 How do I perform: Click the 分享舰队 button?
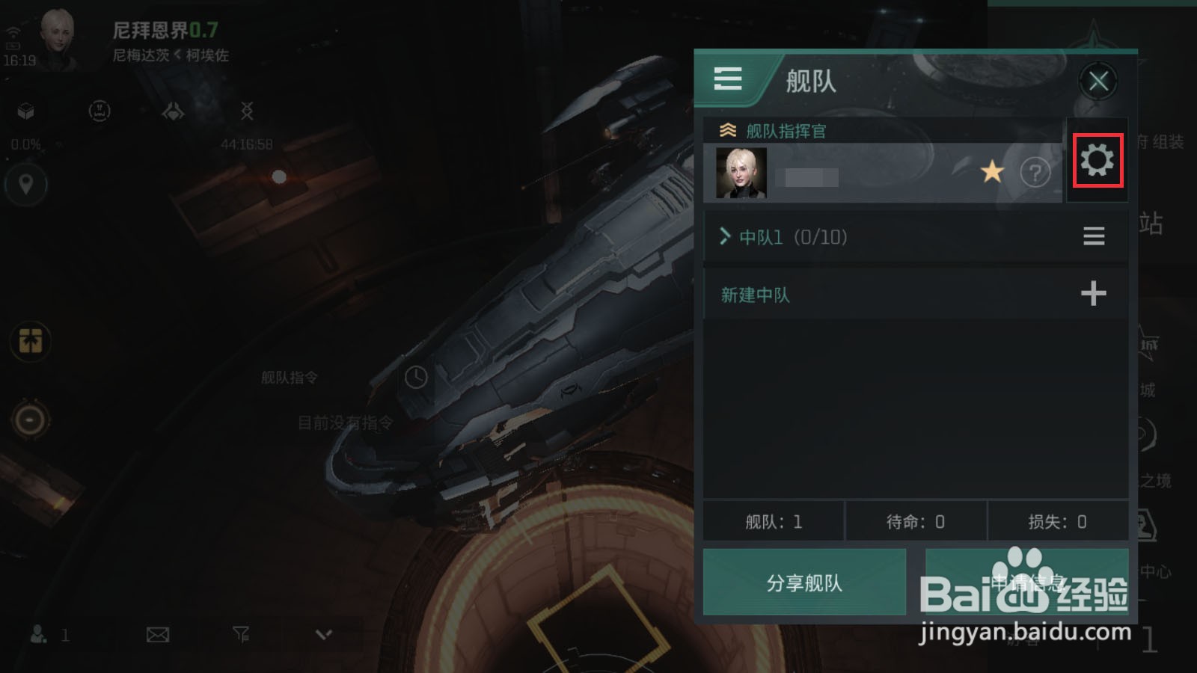click(804, 583)
